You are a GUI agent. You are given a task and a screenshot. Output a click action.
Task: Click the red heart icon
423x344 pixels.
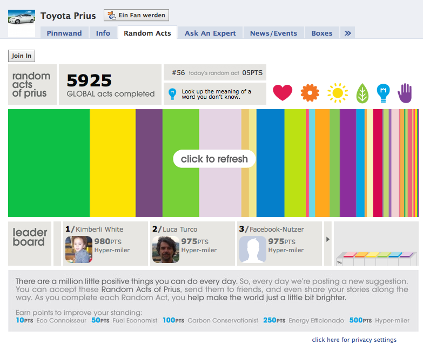pos(283,93)
